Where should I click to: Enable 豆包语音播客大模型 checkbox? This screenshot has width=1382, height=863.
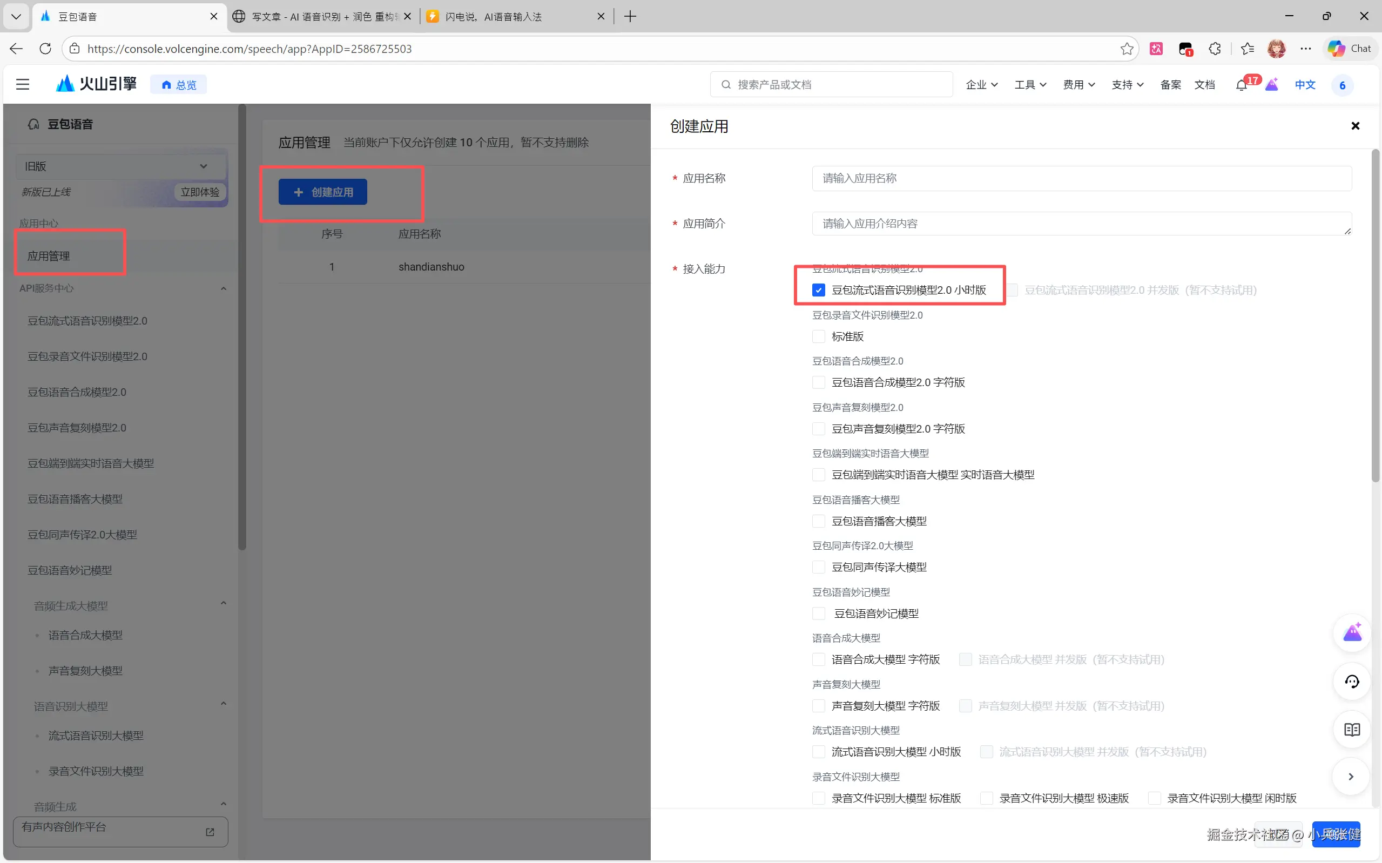click(818, 521)
